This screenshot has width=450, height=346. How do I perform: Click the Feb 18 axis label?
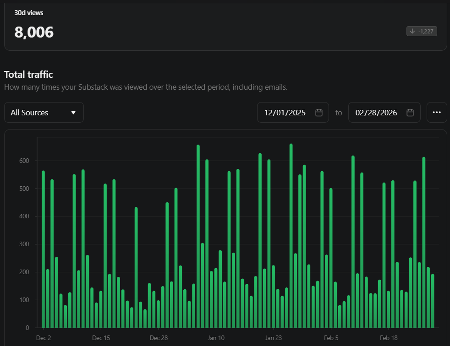[x=389, y=338]
